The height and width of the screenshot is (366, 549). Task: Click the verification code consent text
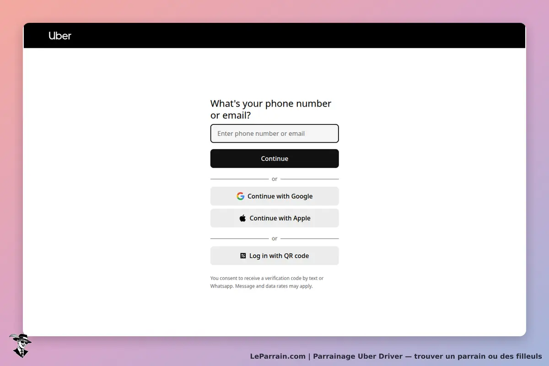[267, 282]
